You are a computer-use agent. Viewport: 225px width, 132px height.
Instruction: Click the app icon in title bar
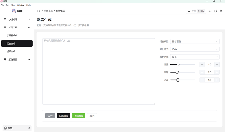[x=2, y=1]
